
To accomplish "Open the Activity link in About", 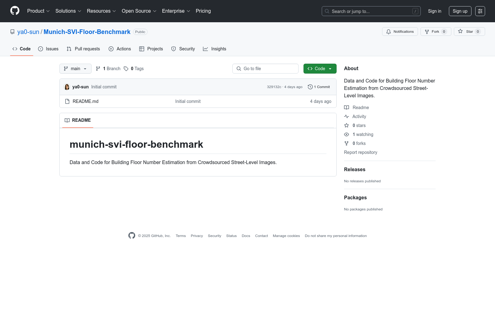I will (x=355, y=116).
